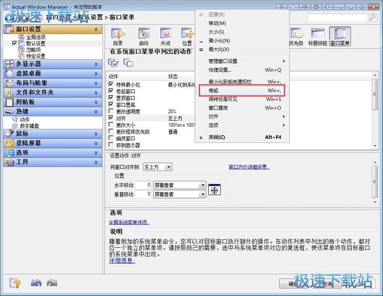Open the 将窗口对齐到 dropdown
This screenshot has width=383, height=296.
pyautogui.click(x=157, y=167)
